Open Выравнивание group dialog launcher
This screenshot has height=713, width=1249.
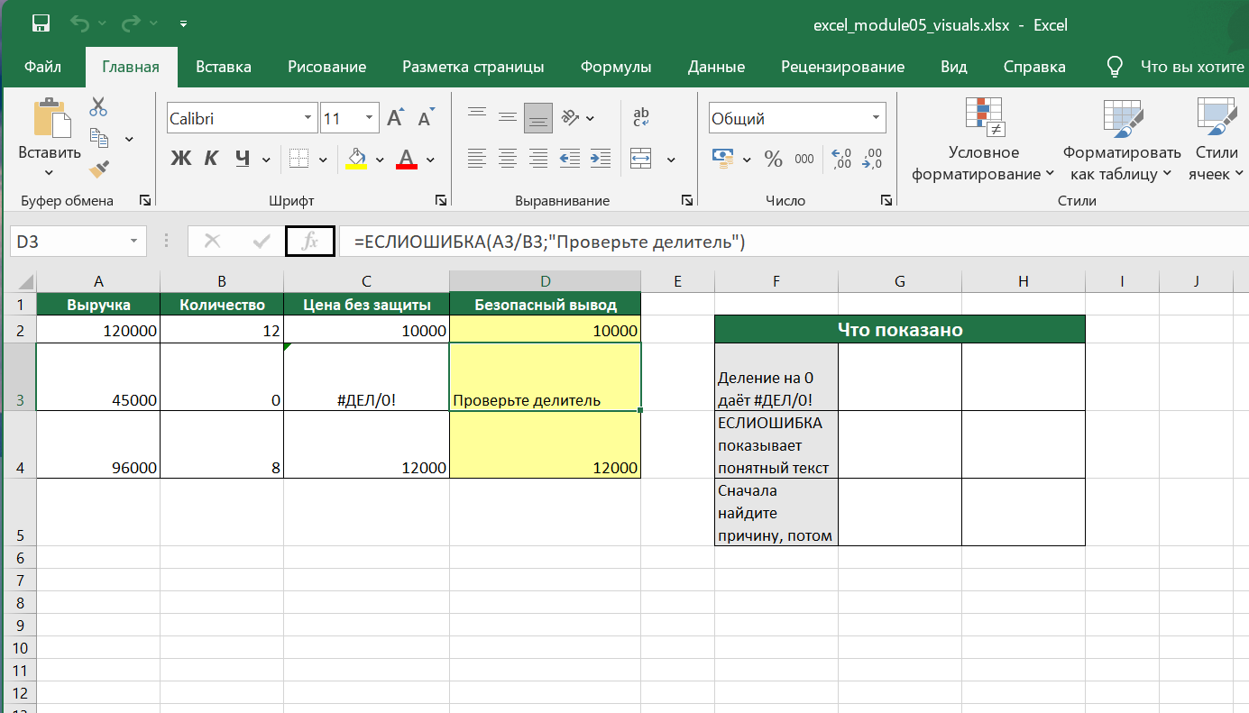[x=687, y=200]
